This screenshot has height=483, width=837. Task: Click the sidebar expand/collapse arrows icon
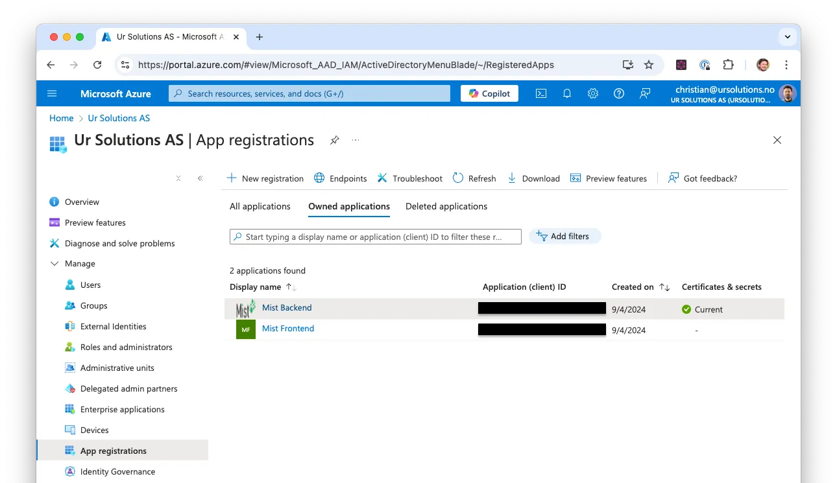click(x=178, y=178)
